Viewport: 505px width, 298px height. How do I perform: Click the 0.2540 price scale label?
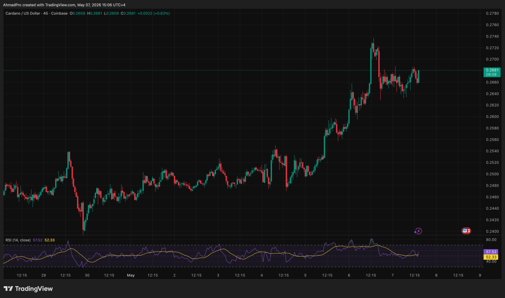pos(492,151)
